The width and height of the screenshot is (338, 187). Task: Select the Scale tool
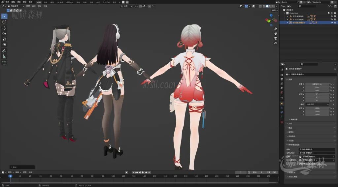click(x=4, y=39)
